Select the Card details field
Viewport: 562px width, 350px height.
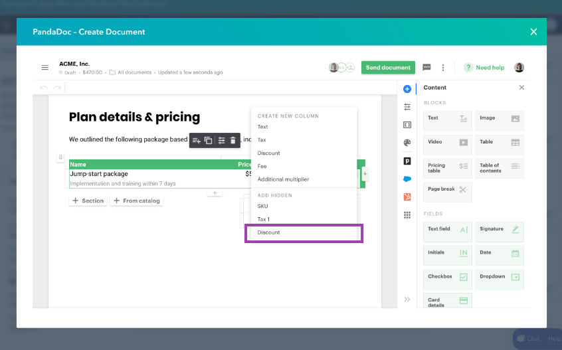click(x=447, y=301)
